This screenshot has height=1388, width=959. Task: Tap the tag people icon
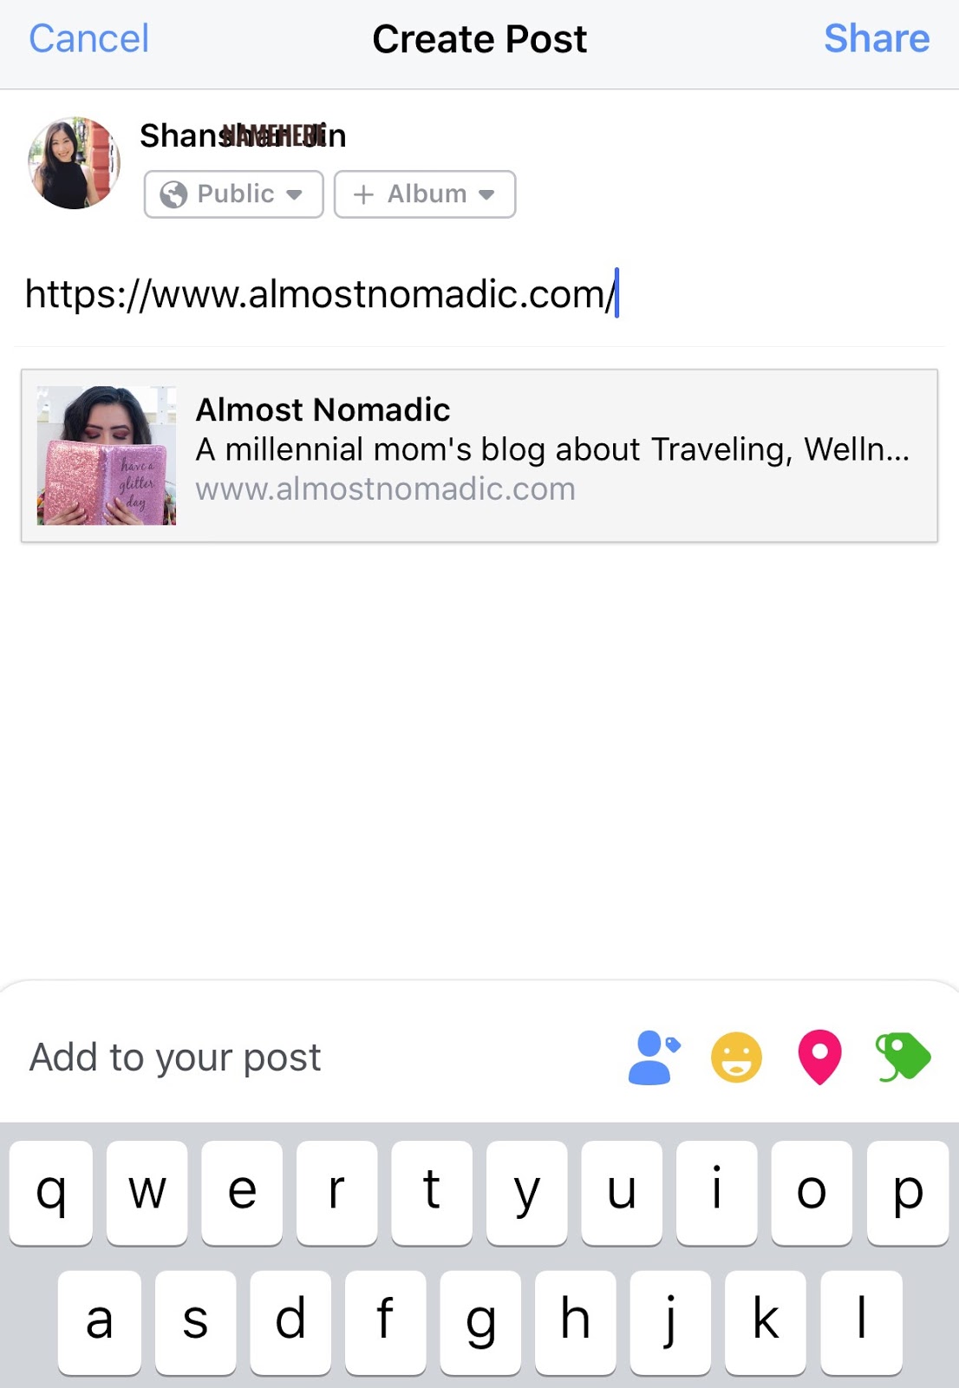pos(654,1057)
